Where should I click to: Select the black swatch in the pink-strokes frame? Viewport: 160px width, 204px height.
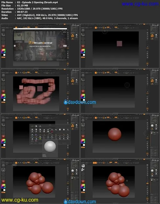pos(2,100)
